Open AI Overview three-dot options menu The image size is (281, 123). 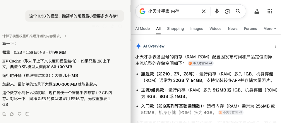click(x=276, y=46)
